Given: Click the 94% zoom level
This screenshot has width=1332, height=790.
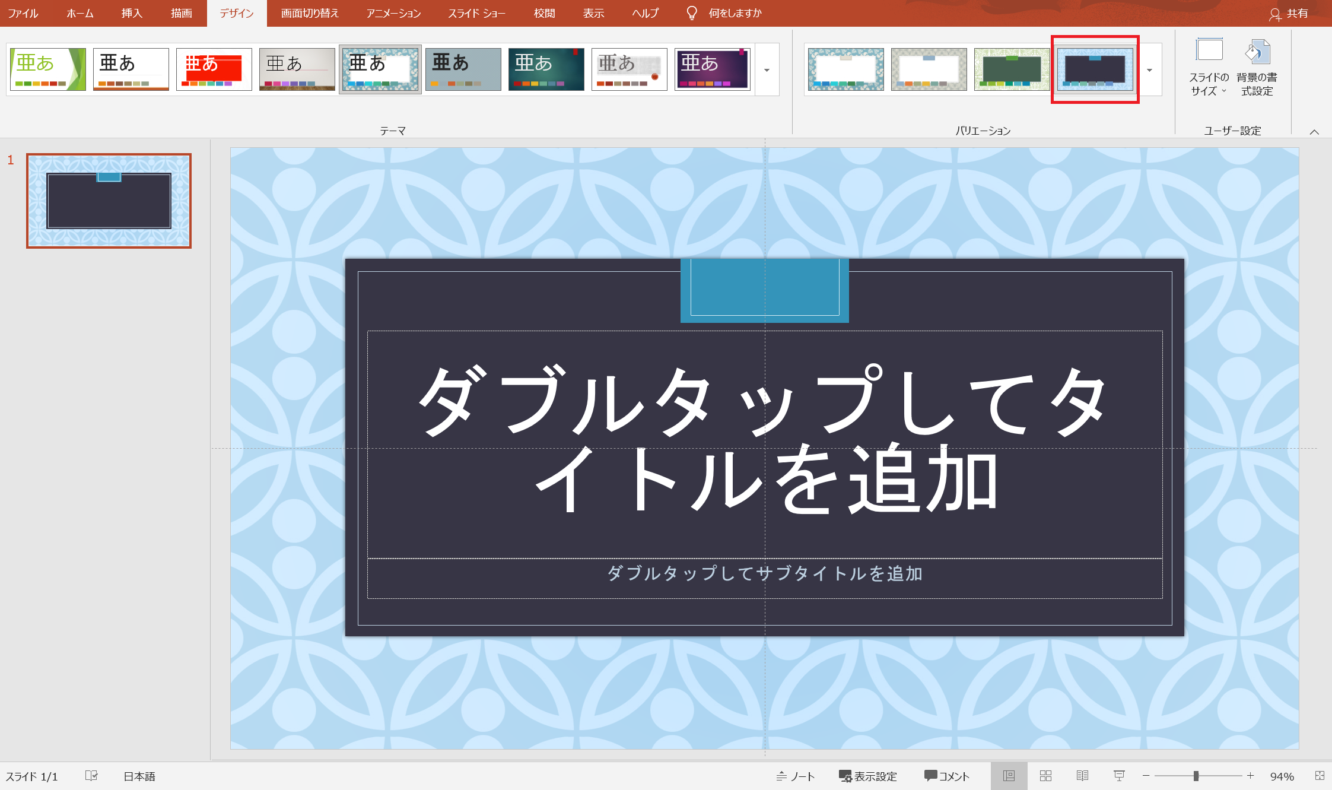Looking at the screenshot, I should click(x=1282, y=776).
